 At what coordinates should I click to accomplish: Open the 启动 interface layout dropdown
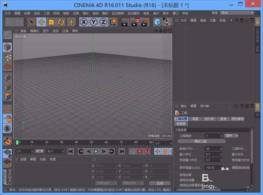click(237, 13)
